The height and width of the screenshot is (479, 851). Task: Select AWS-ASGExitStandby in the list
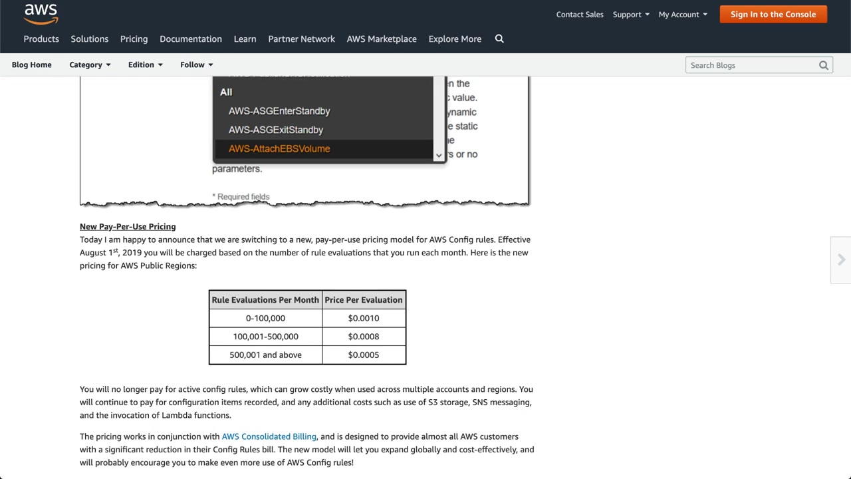pyautogui.click(x=276, y=130)
